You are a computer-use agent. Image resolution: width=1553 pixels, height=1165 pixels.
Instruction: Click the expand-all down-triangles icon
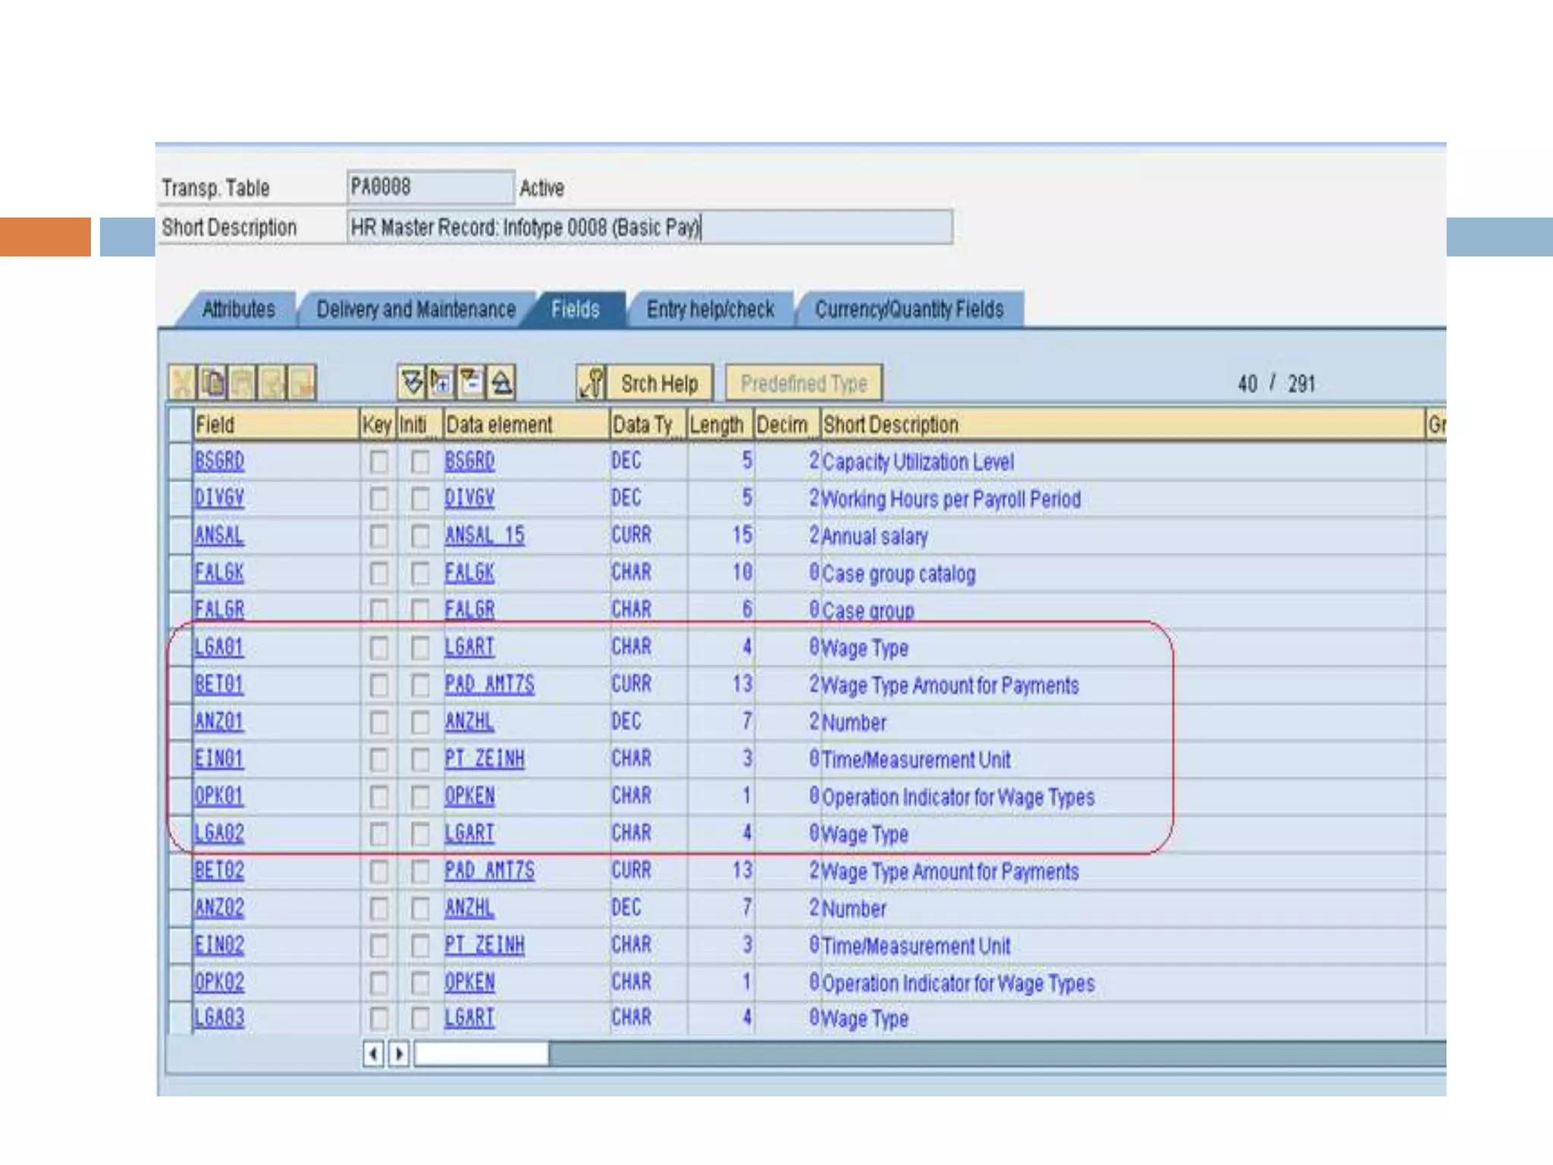coord(412,382)
